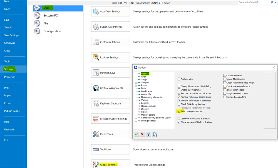The image size is (278, 168).
Task: Confirm Options dialog with green checkmark
Action: pyautogui.click(x=136, y=135)
